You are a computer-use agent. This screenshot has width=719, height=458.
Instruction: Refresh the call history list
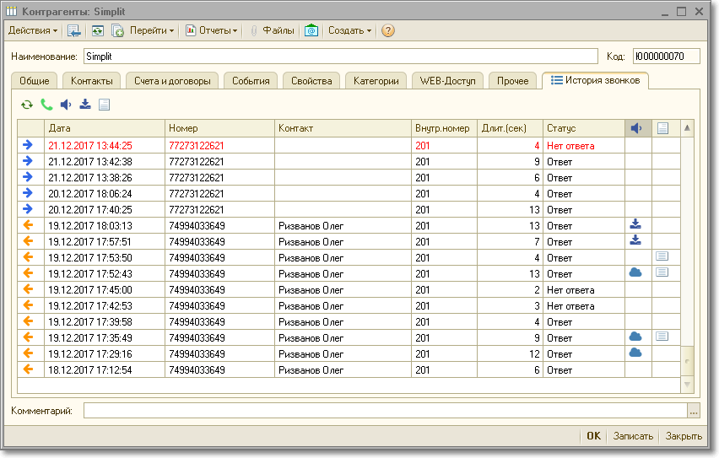click(x=27, y=105)
